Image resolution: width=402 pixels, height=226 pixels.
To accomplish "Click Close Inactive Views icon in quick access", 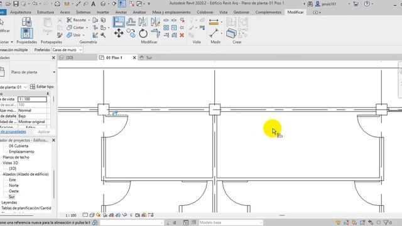I will pos(132,4).
